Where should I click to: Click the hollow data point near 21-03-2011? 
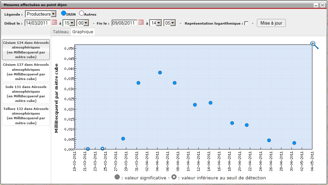88,149
